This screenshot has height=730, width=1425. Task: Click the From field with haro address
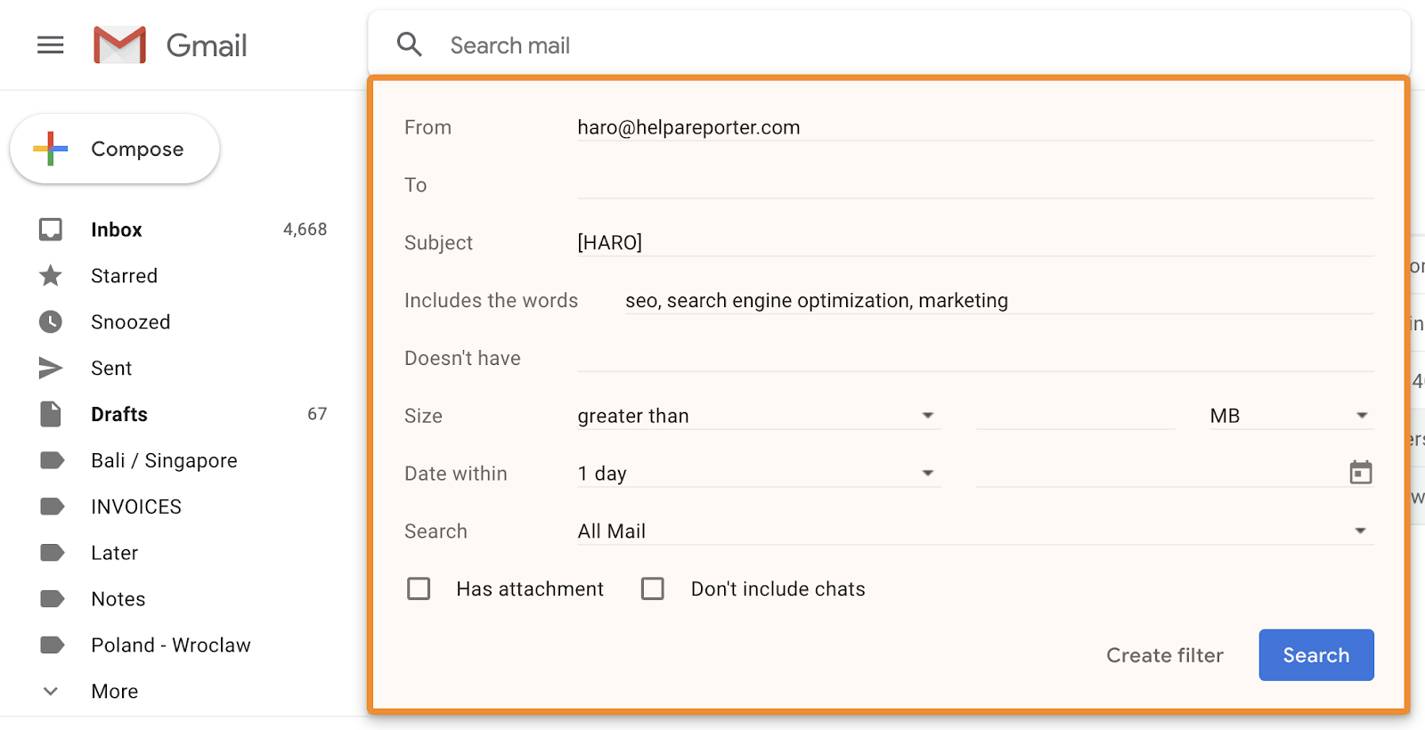[975, 127]
